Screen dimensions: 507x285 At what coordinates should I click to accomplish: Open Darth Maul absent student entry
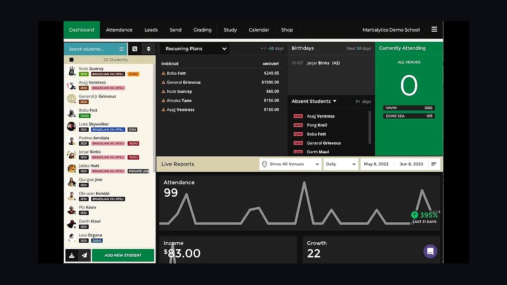tap(318, 152)
